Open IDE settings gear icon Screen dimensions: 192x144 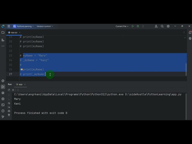click(168, 26)
